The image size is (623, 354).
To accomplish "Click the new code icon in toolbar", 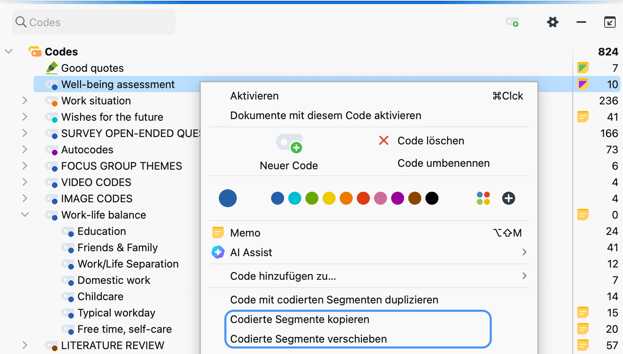I will point(512,22).
